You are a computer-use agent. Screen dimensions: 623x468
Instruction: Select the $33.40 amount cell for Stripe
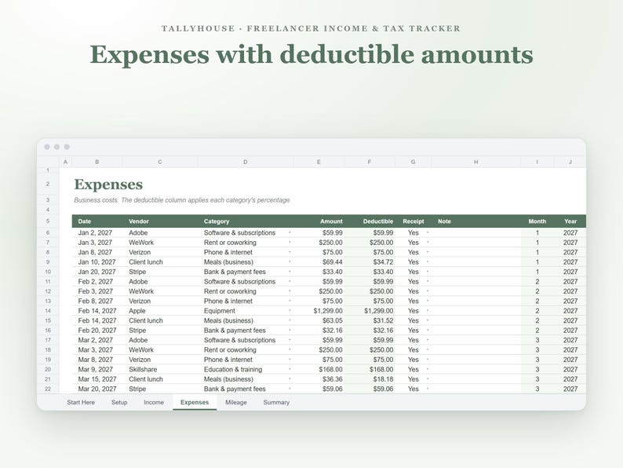coord(319,272)
